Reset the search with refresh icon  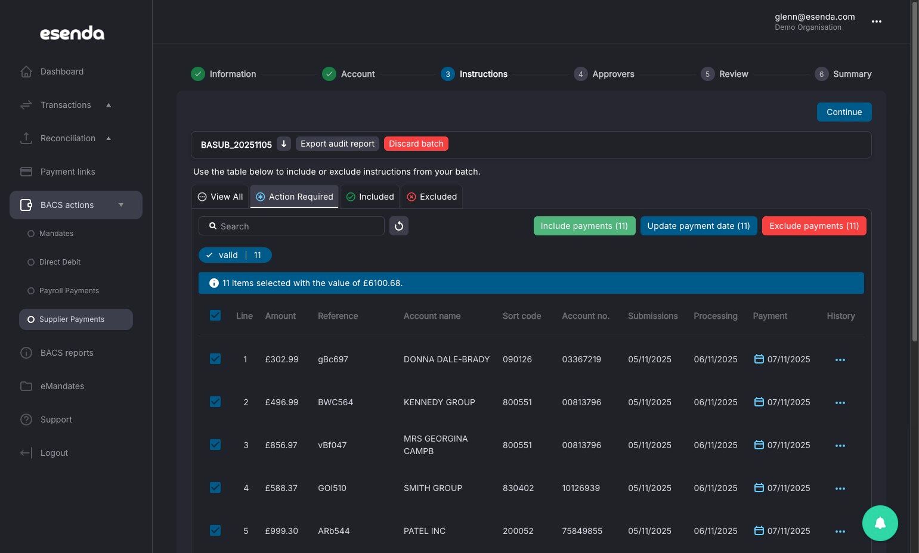399,226
